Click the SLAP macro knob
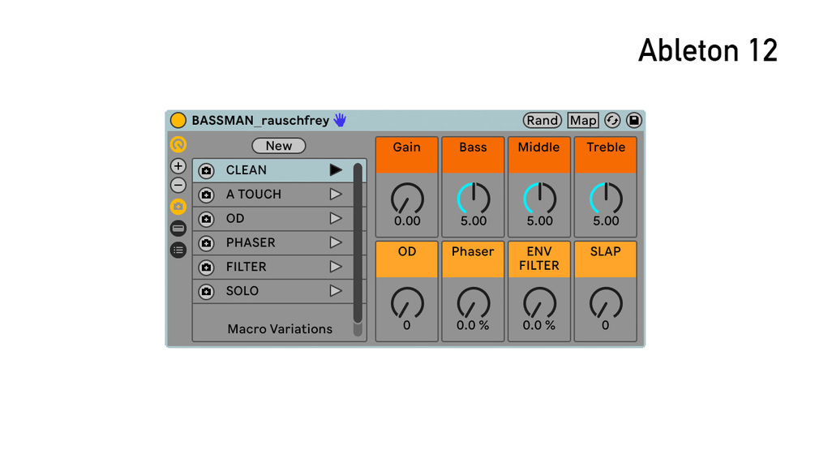815x458 pixels. (x=606, y=303)
